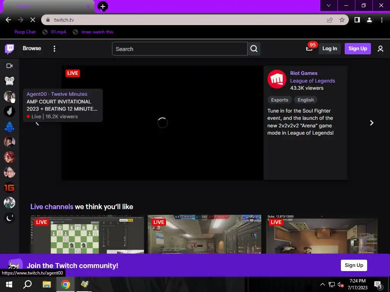Viewport: 390px width, 292px height.
Task: Click the muted volume tray icon
Action: coord(340,284)
